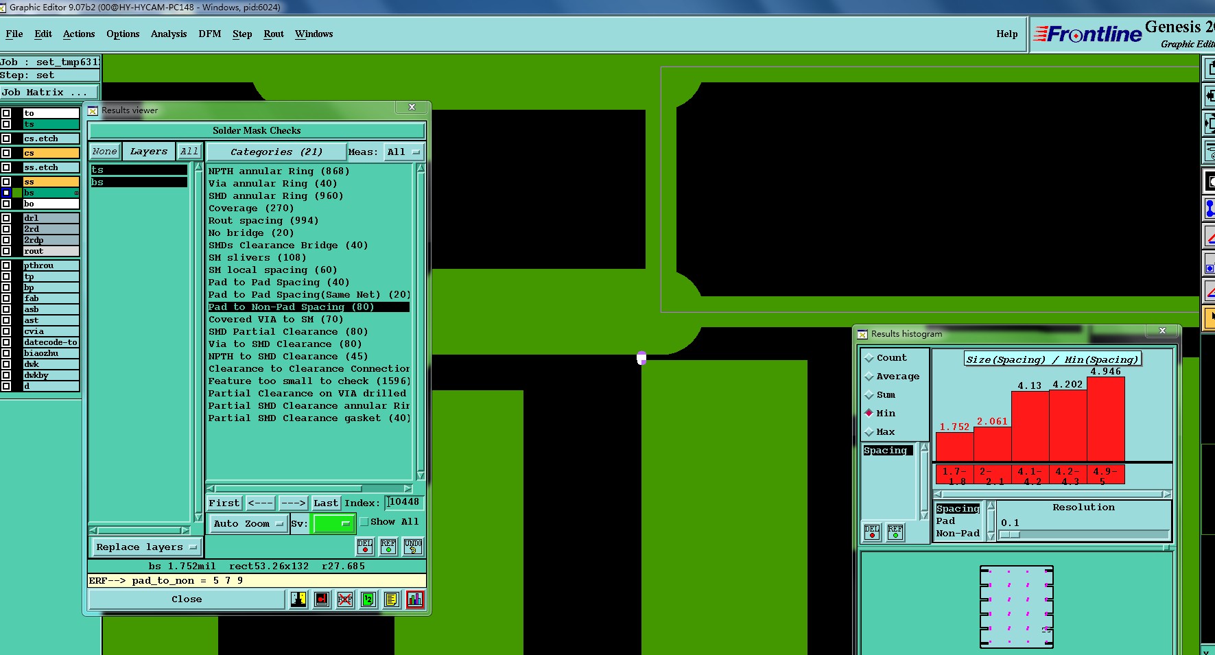Click the board thumbnail in histogram window
This screenshot has width=1215, height=655.
[1017, 606]
